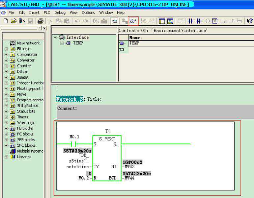Click the Monitor (eyeglasses) toolbar icon
This screenshot has height=198, width=254.
click(x=133, y=21)
